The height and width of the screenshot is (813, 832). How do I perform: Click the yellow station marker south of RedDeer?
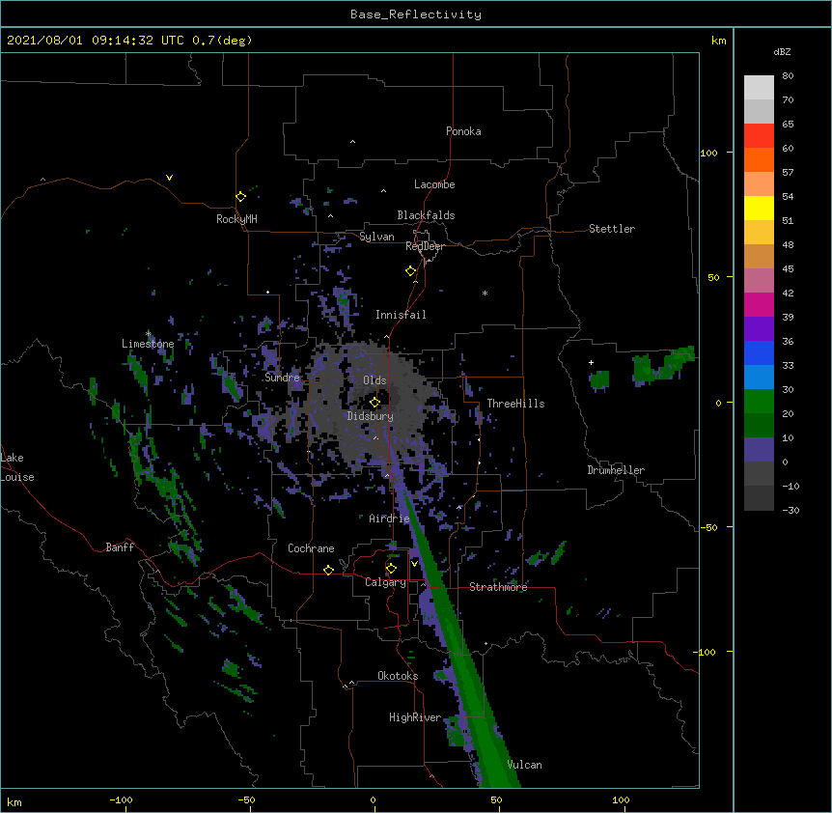click(x=411, y=270)
